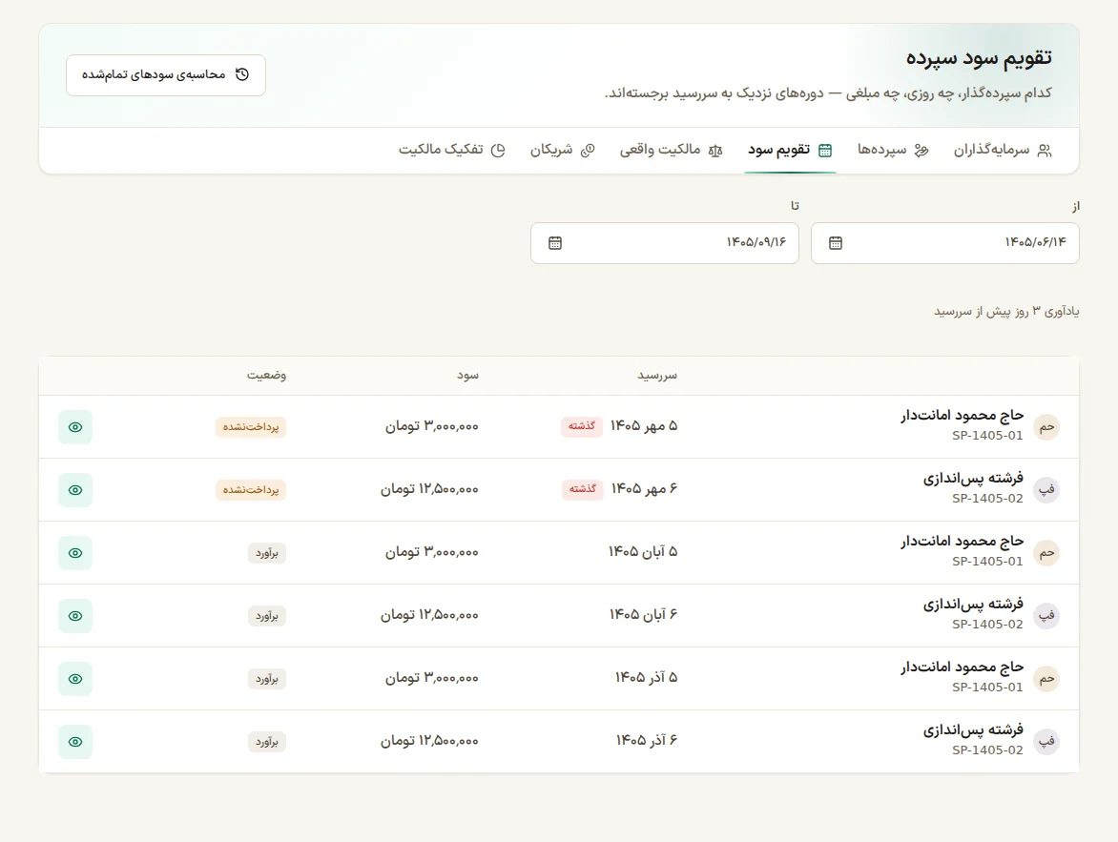
Task: Open the «سرمایه‌گذاران» investors tab
Action: [1002, 150]
